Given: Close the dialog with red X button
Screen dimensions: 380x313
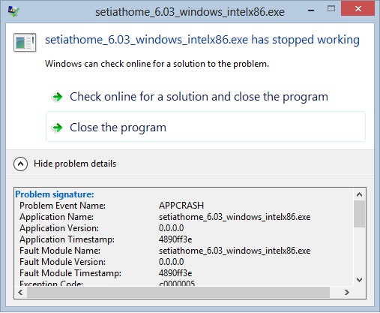Looking at the screenshot, I should (x=358, y=9).
